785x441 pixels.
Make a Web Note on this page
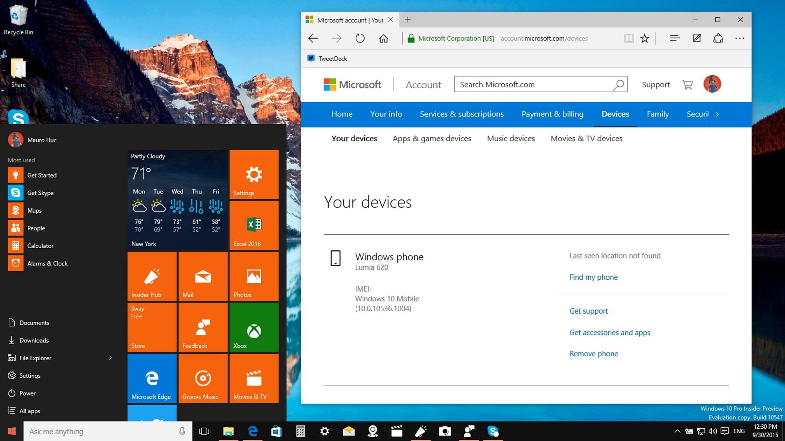click(697, 38)
